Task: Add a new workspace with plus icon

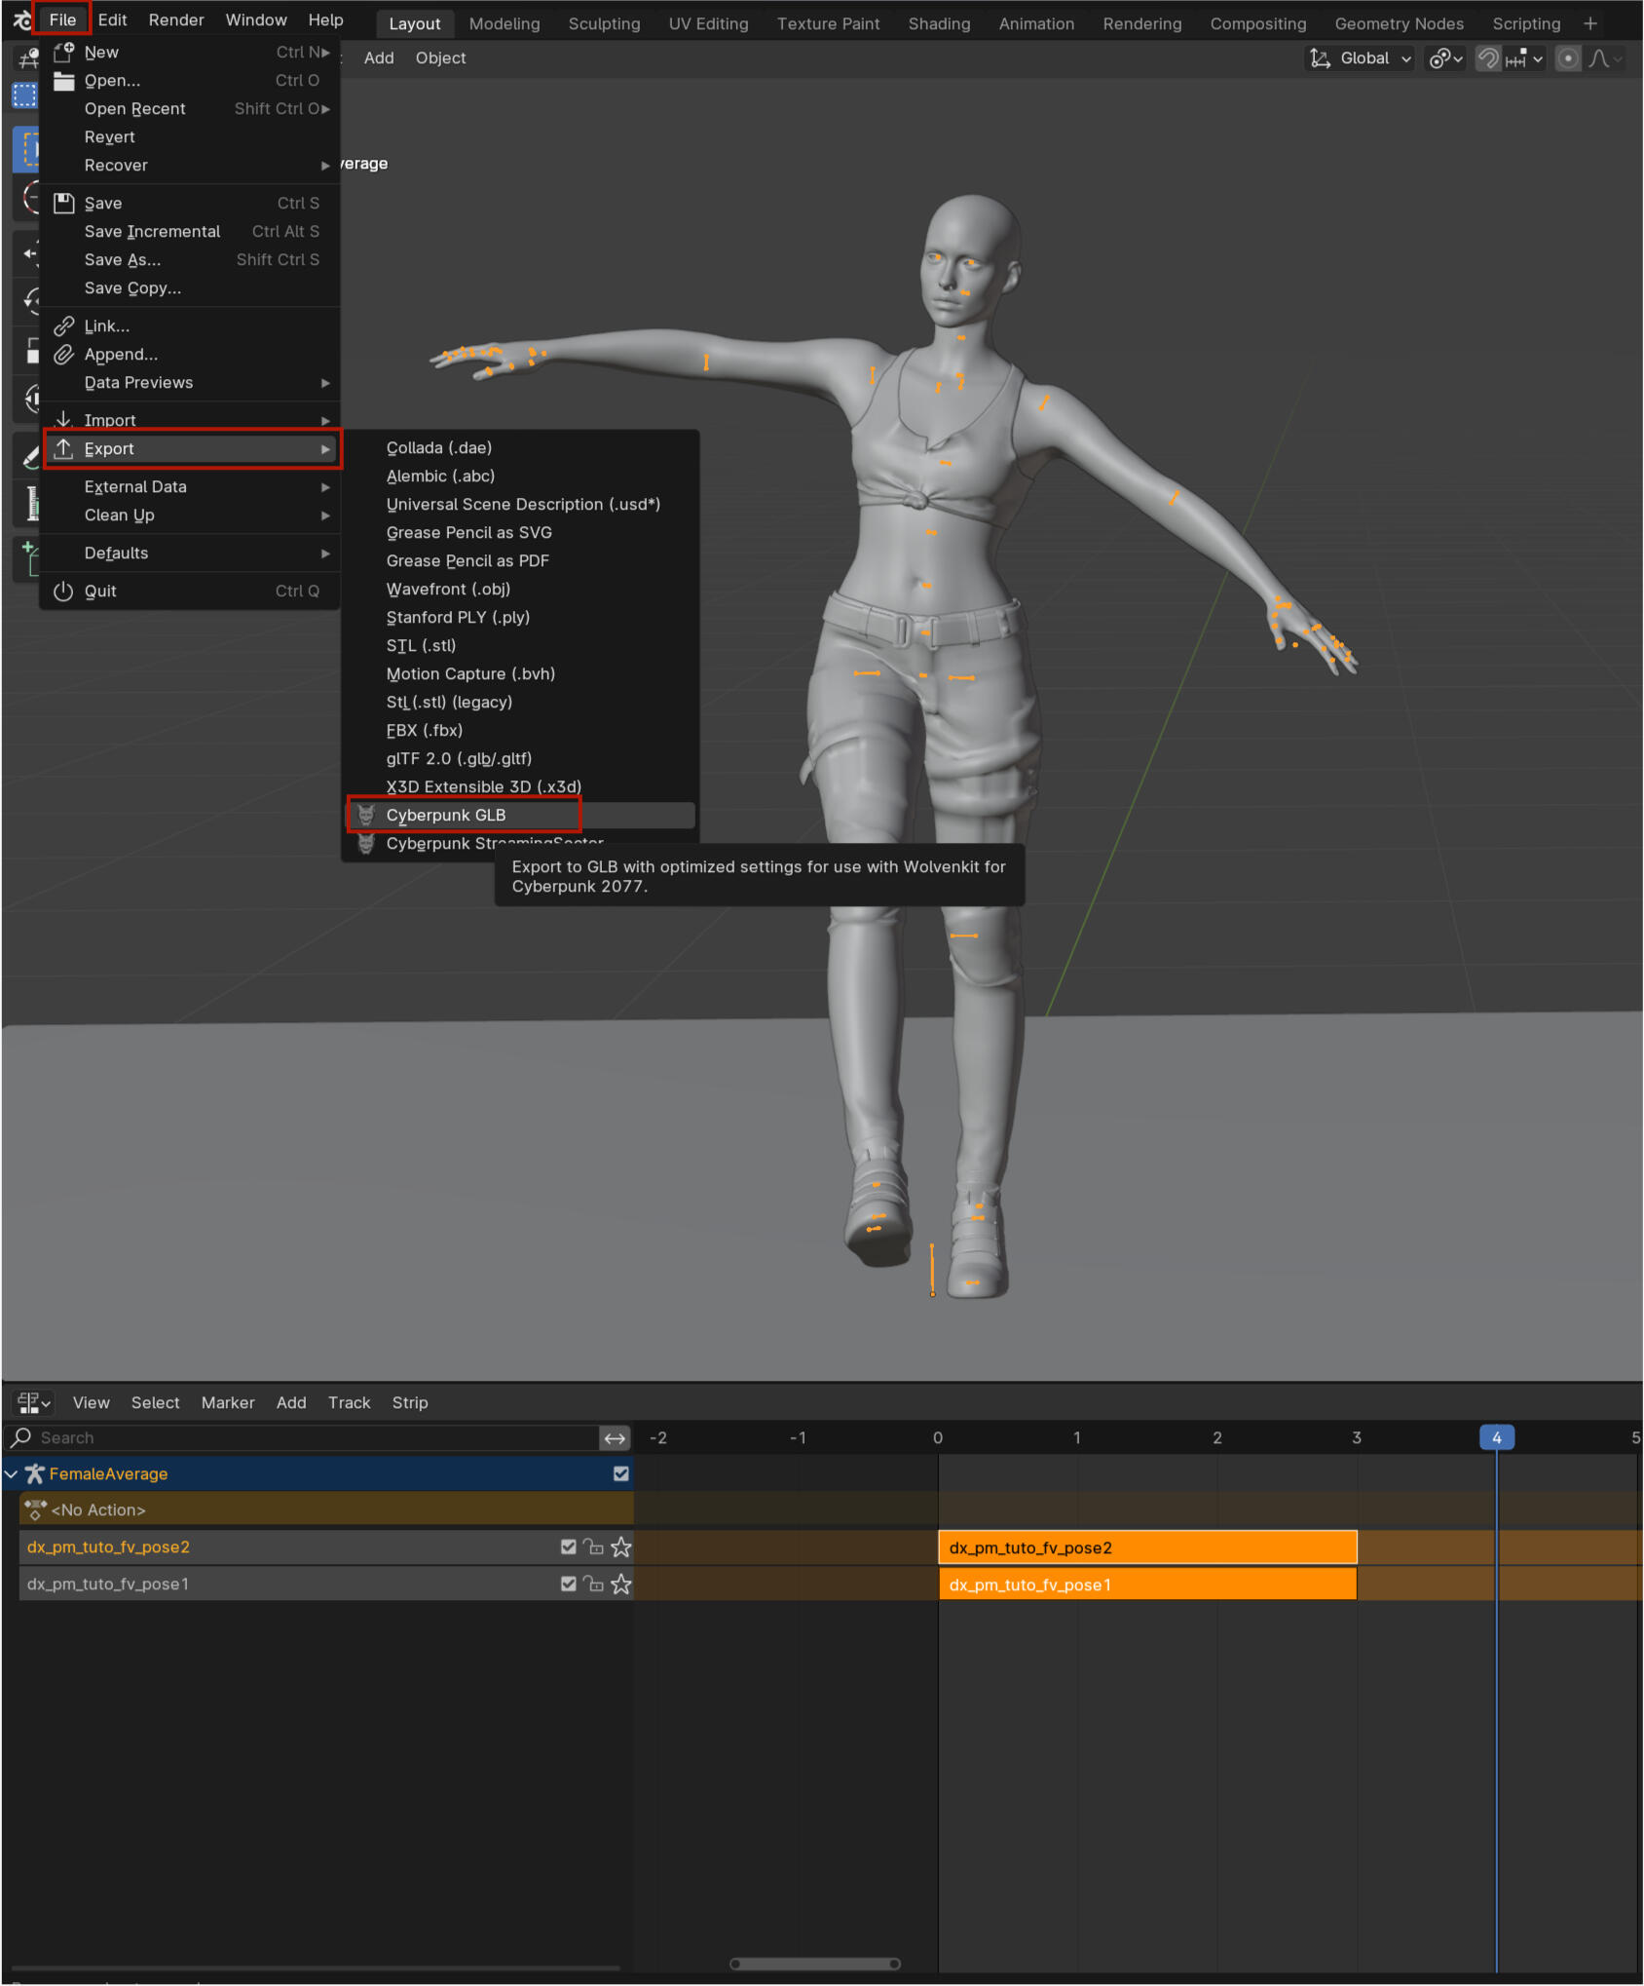Action: (x=1590, y=23)
